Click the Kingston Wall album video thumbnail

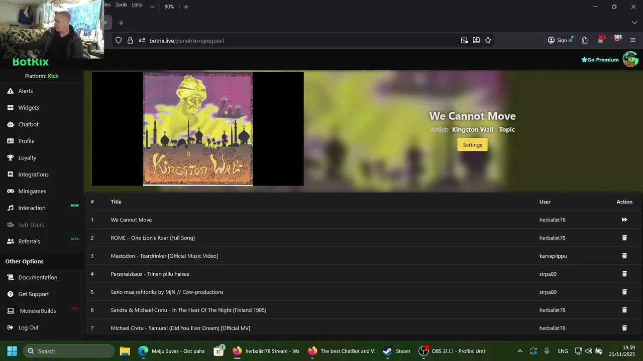[x=198, y=129]
